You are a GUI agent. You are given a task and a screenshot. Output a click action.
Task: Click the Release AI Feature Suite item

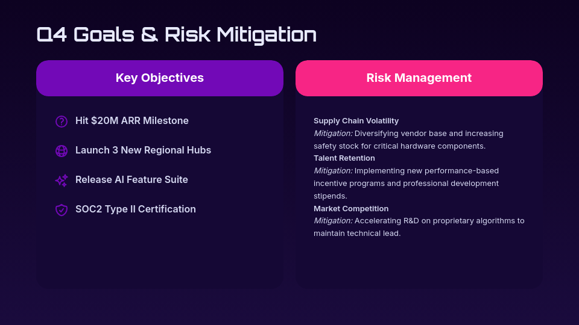(x=131, y=180)
